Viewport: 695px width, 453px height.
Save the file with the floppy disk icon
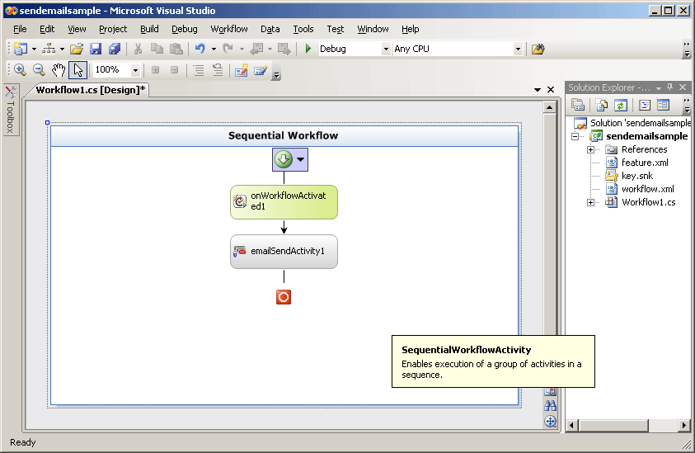pos(96,49)
